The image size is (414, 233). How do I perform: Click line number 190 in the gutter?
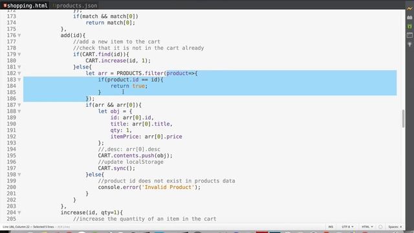pyautogui.click(x=12, y=124)
